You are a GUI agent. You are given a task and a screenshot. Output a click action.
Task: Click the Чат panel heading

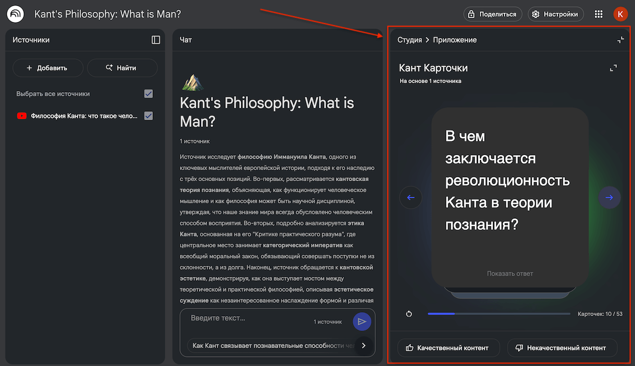[186, 40]
